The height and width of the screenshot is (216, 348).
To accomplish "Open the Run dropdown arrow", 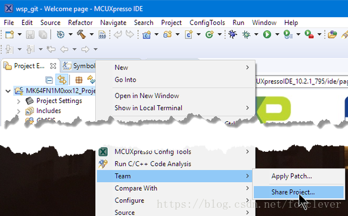I will click(277, 35).
